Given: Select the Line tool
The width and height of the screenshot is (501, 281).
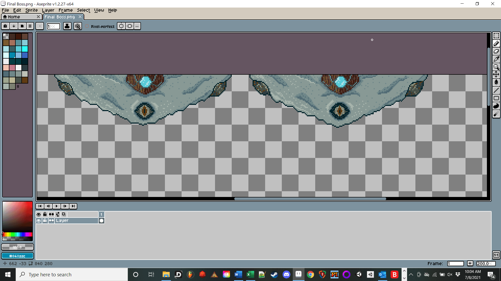Looking at the screenshot, I should pos(496,90).
